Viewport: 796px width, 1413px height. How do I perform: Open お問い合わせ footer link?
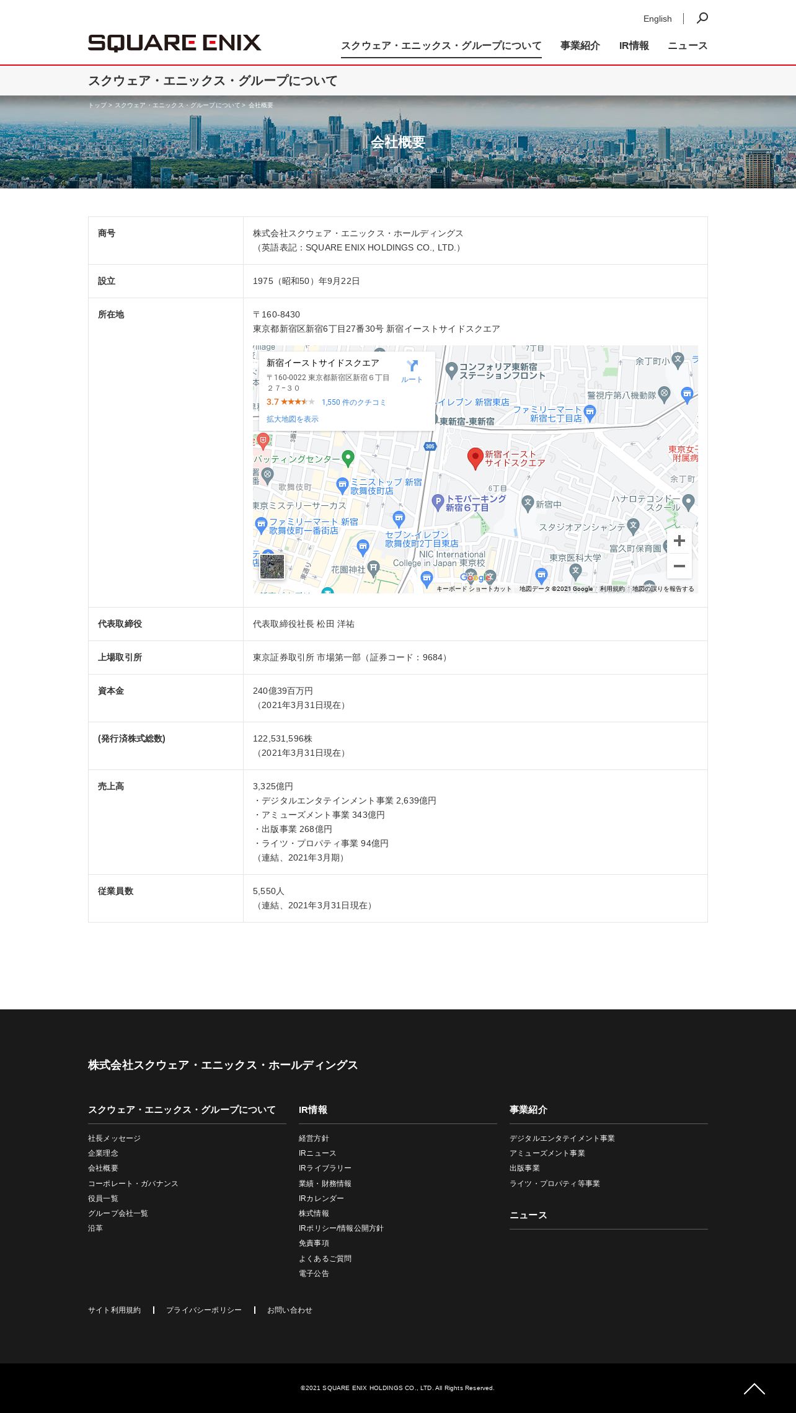pyautogui.click(x=290, y=1310)
